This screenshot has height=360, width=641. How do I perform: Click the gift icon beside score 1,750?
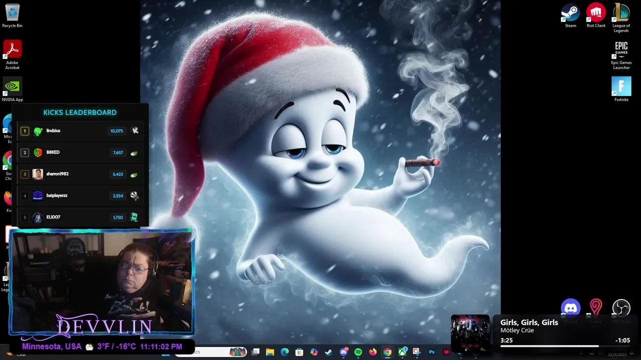tap(134, 217)
